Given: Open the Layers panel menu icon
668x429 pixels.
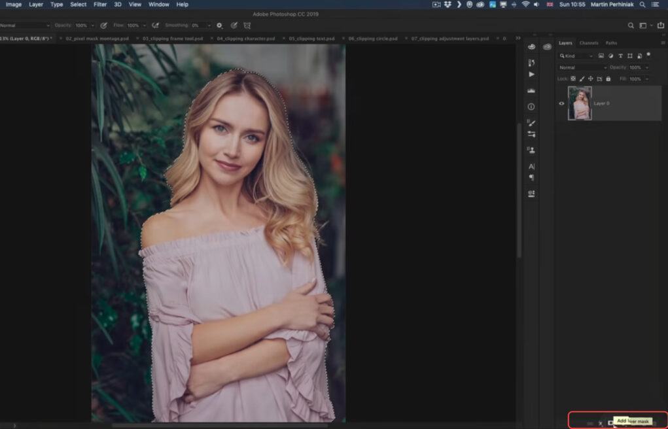Looking at the screenshot, I should pos(663,43).
